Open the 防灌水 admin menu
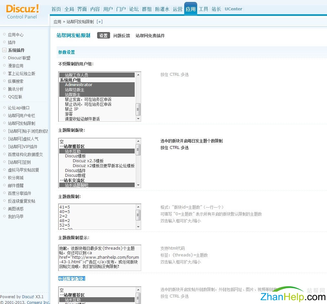 coord(162,9)
